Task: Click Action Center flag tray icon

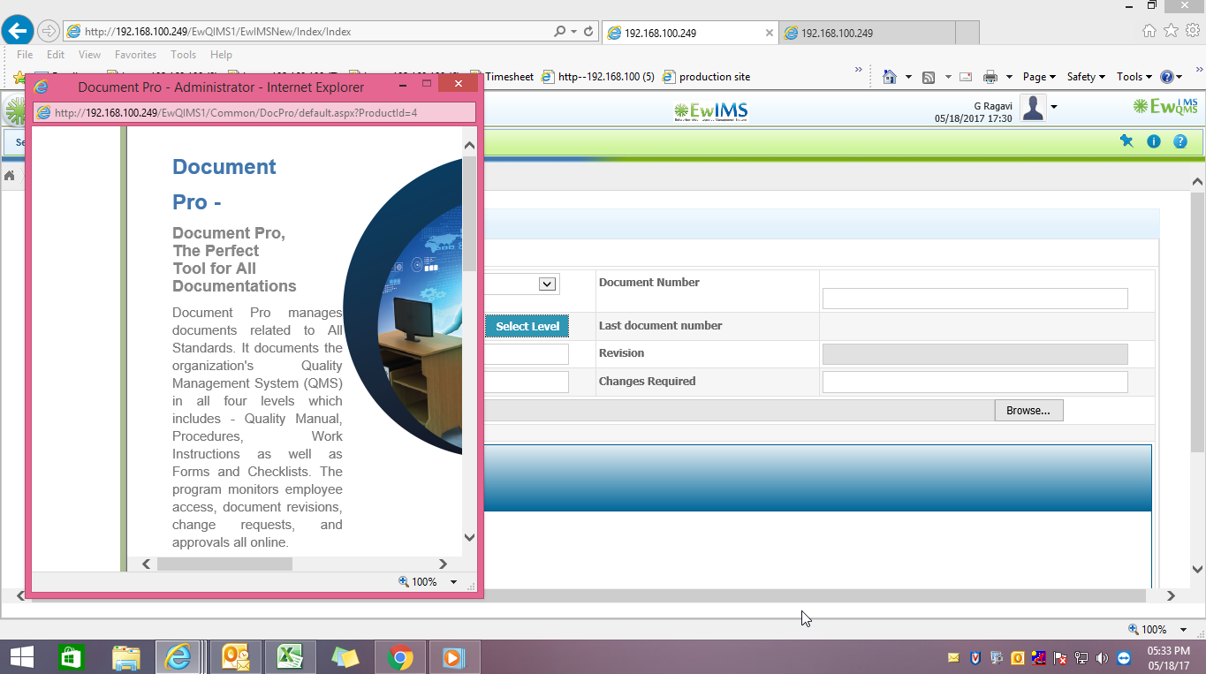Action: pos(1059,658)
